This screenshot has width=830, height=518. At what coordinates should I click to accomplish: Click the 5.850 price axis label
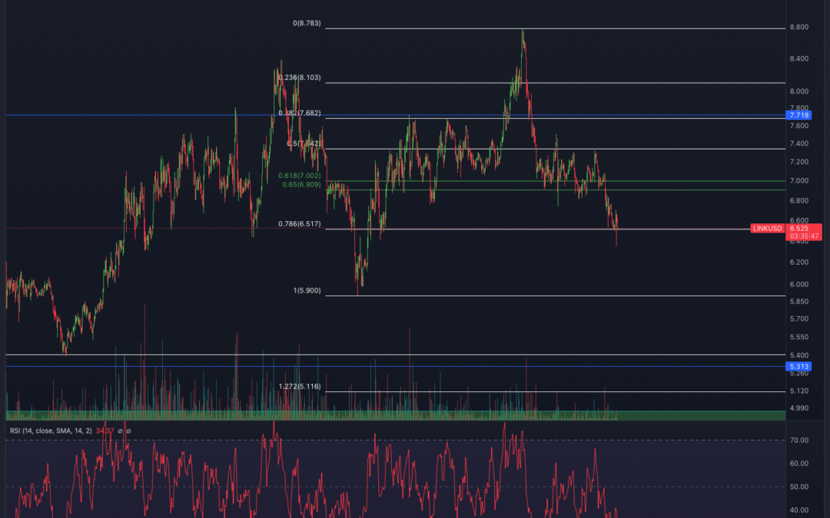[798, 302]
